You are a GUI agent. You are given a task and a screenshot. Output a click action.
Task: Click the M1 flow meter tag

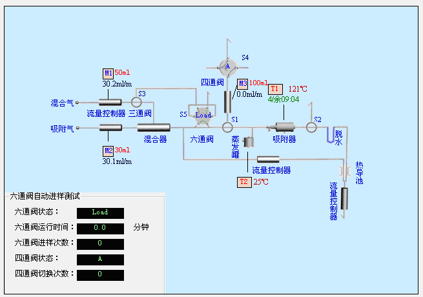click(x=108, y=74)
